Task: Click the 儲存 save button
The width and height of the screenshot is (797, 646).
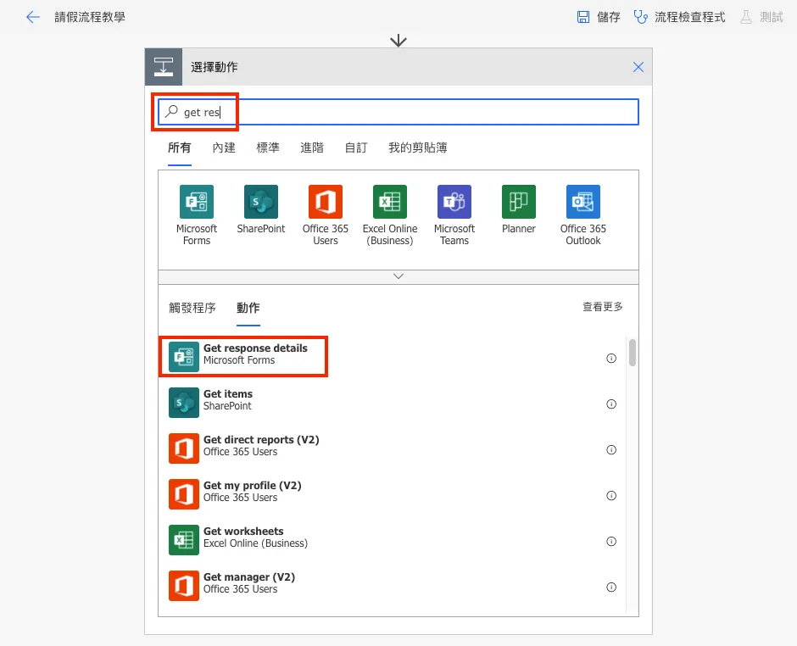Action: 599,17
